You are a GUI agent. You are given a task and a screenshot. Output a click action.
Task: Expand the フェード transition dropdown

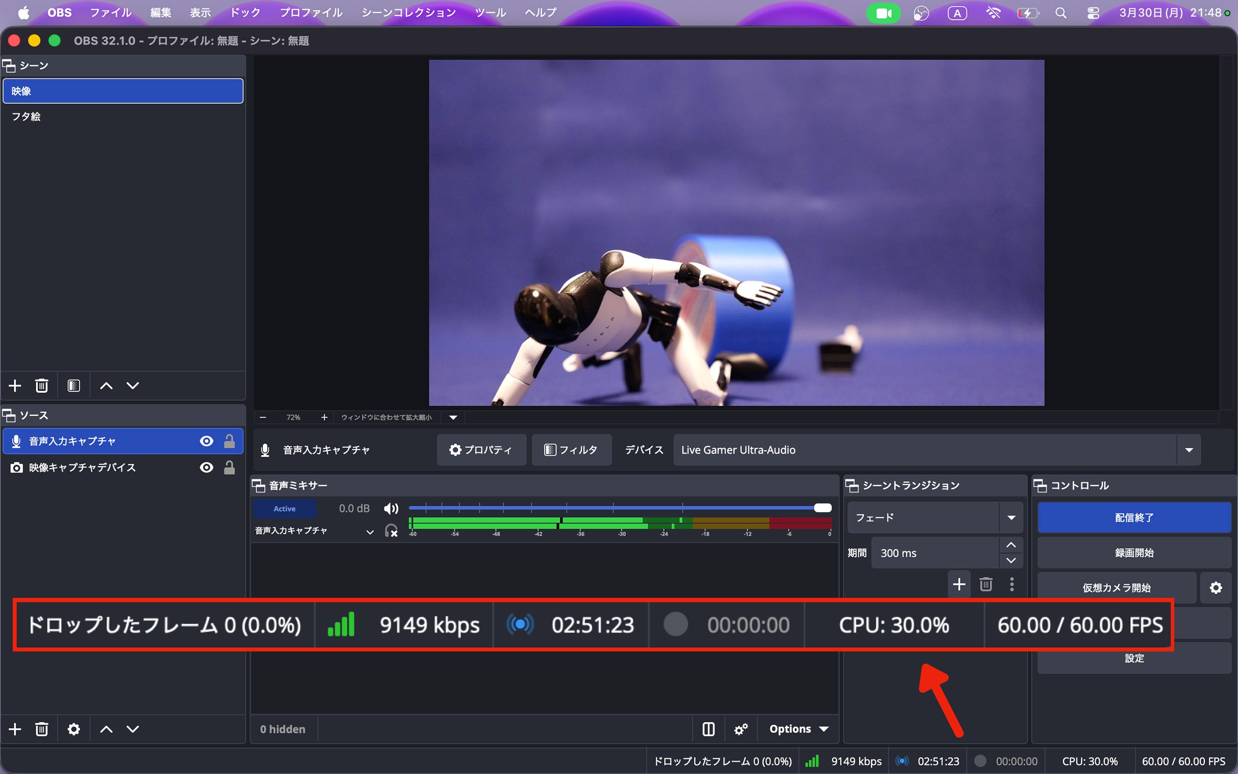[x=1011, y=518]
